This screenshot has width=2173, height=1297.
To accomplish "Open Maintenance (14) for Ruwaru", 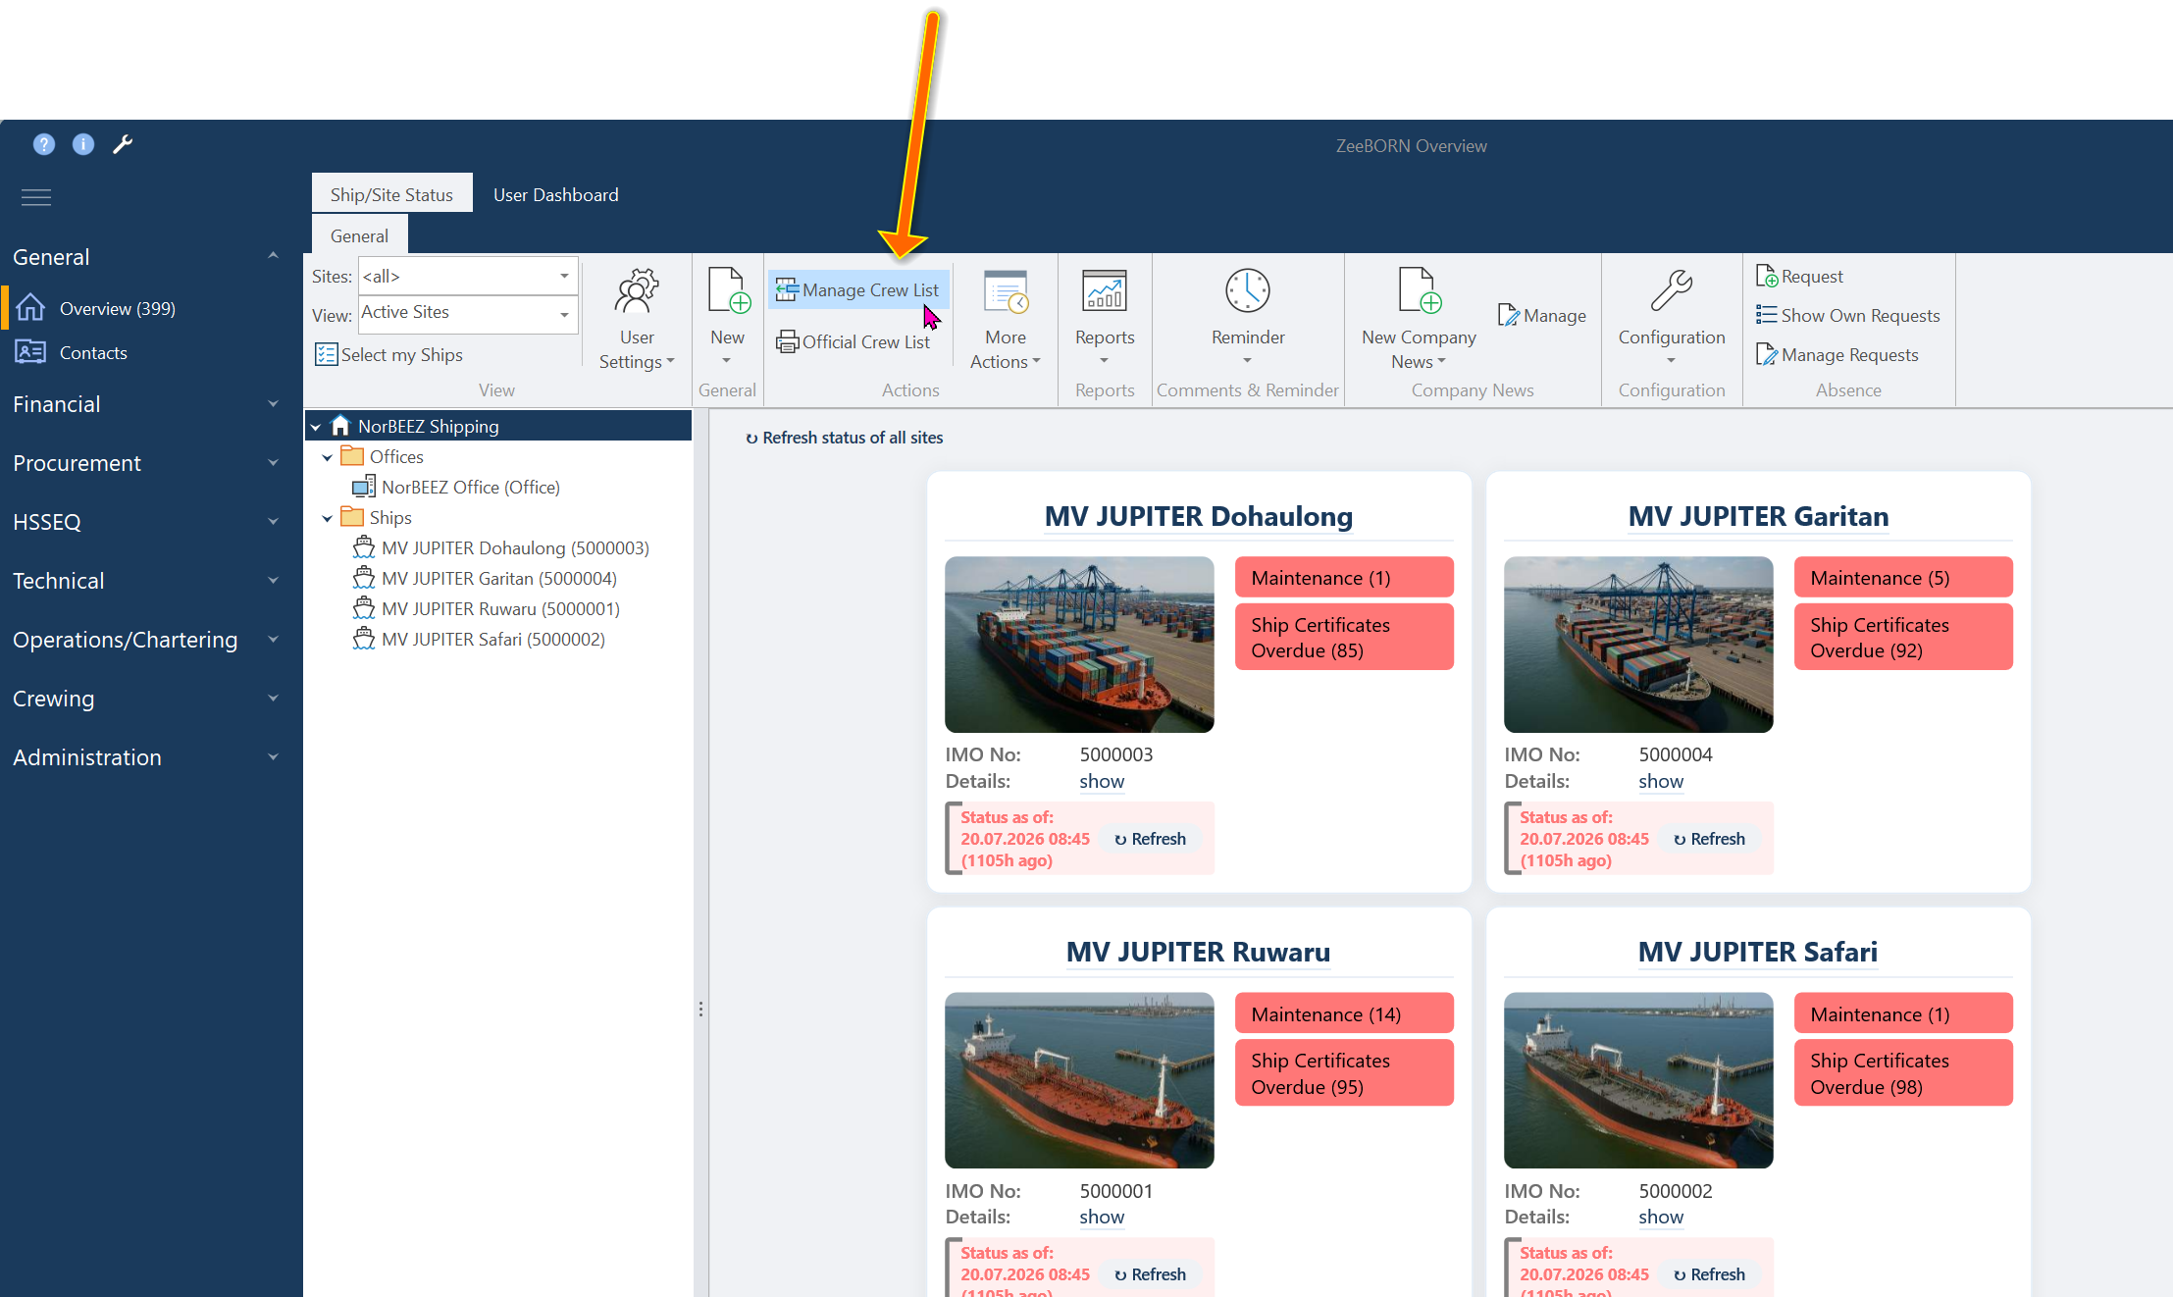I will pyautogui.click(x=1344, y=1013).
